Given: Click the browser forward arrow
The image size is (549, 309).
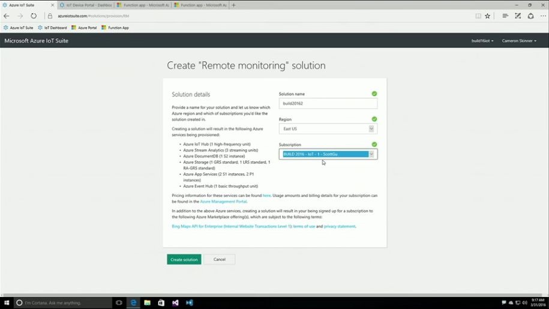Looking at the screenshot, I should [x=20, y=16].
